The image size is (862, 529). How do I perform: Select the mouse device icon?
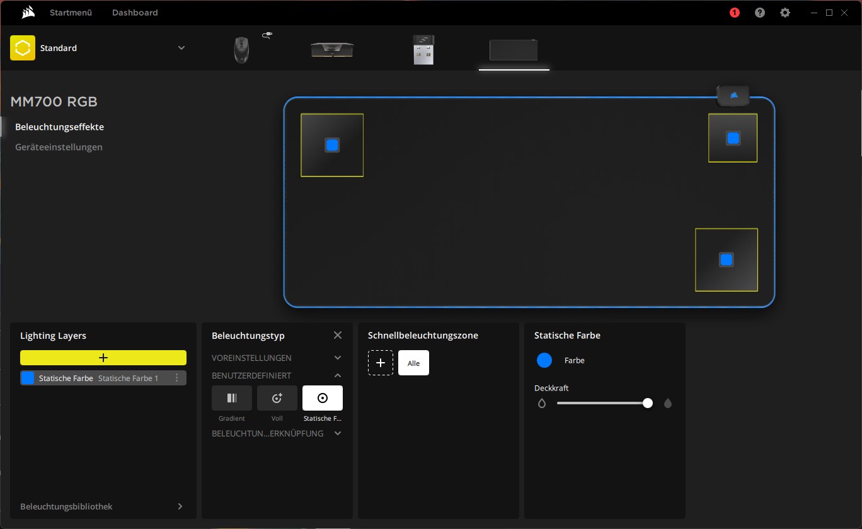coord(241,49)
